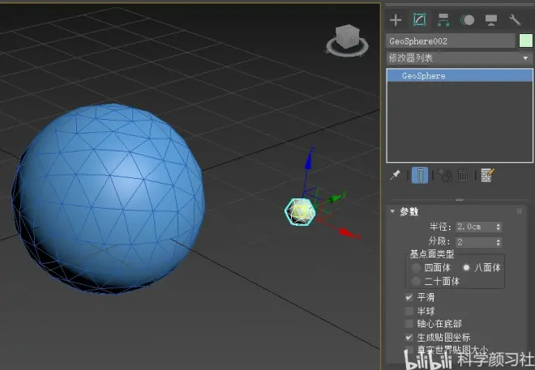Enable the 轴心在底部 checkbox
535x370 pixels.
click(x=409, y=324)
